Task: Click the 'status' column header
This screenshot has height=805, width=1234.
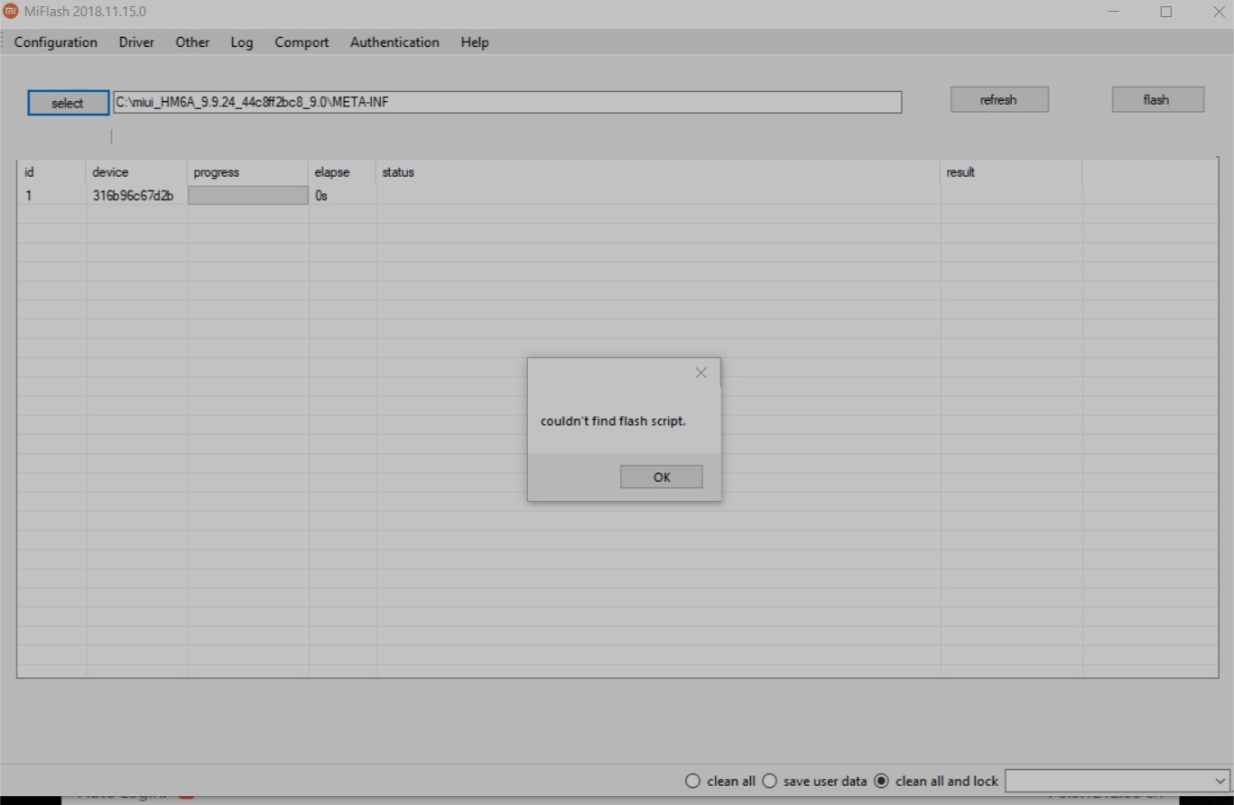Action: pyautogui.click(x=659, y=172)
